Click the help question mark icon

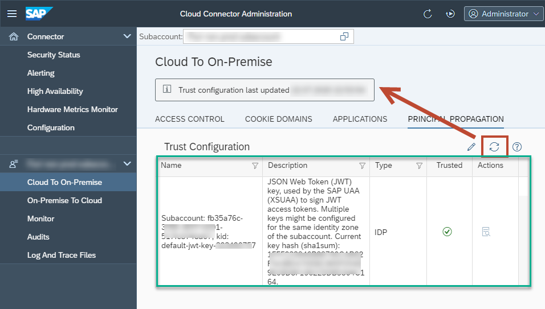coord(517,147)
